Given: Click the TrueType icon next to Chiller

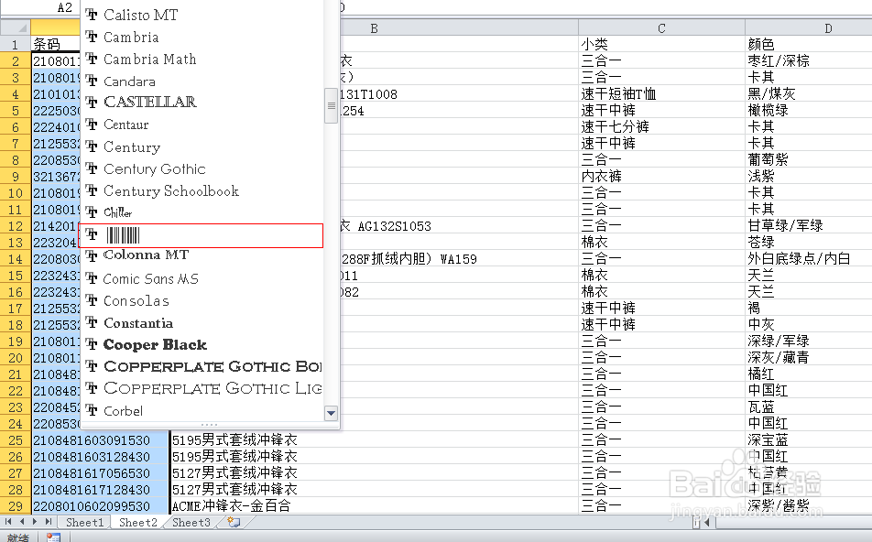Looking at the screenshot, I should 91,212.
